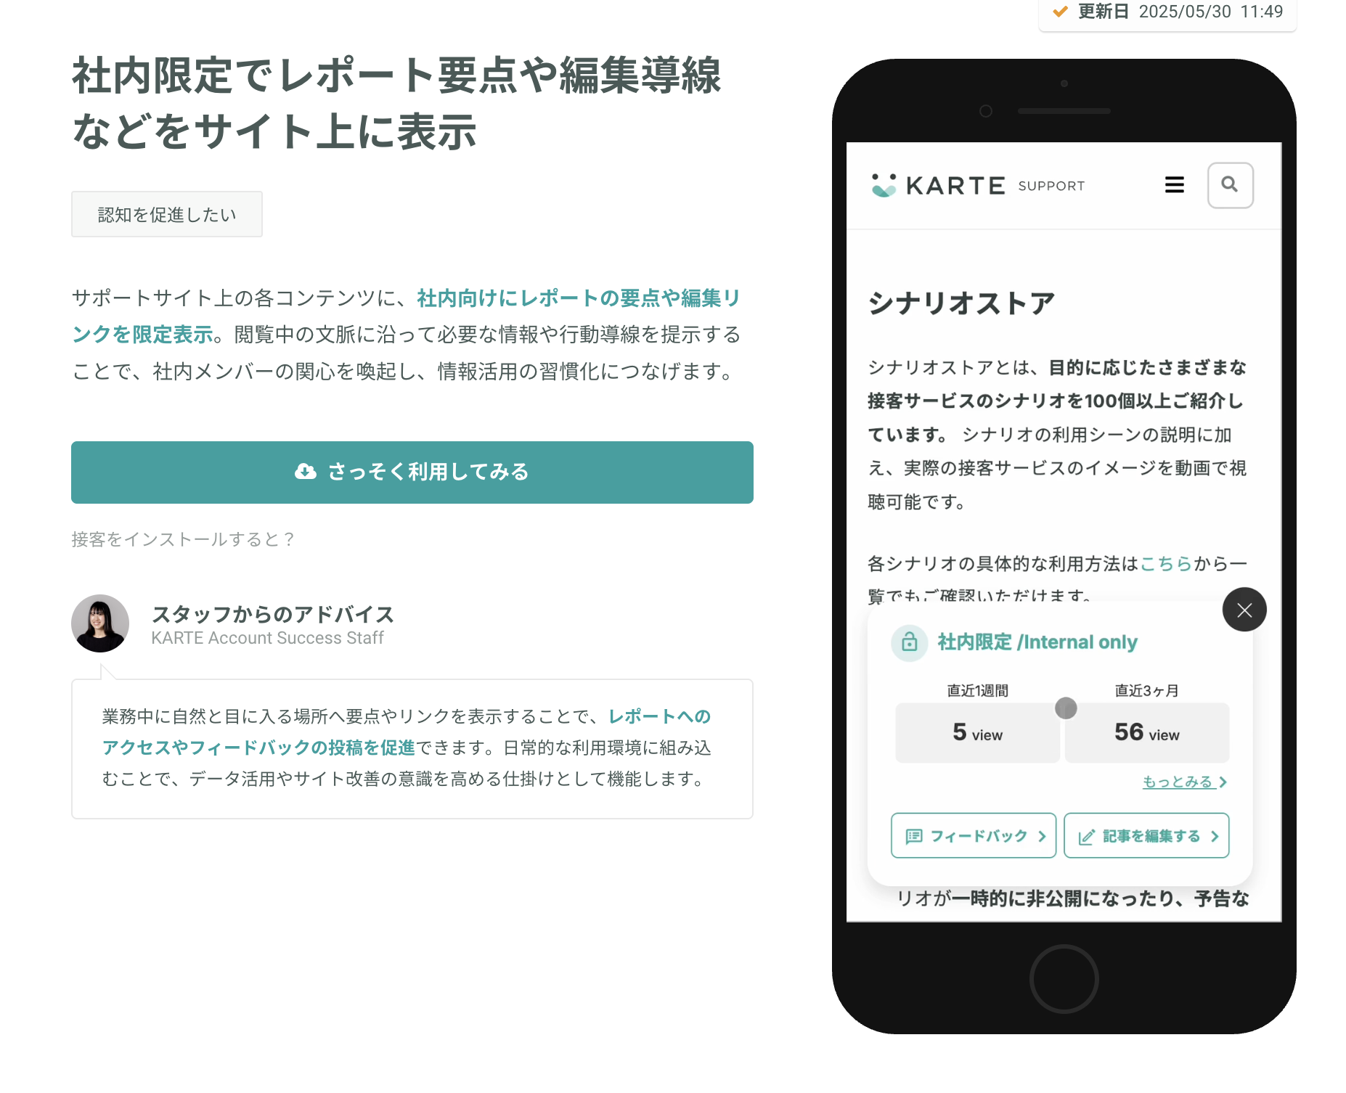Click the lock icon beside 社内限定
Image resolution: width=1346 pixels, height=1093 pixels.
tap(909, 642)
